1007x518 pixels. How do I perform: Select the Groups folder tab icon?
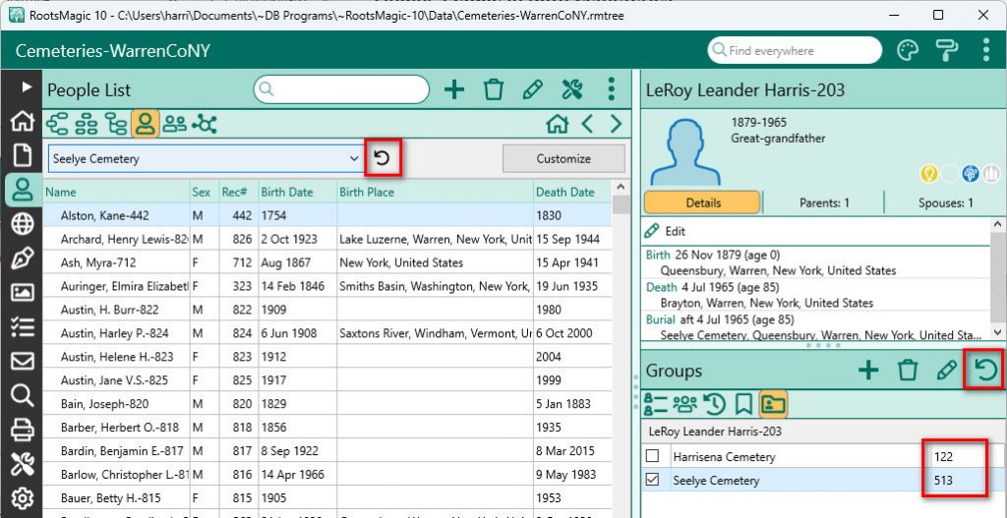tap(773, 404)
